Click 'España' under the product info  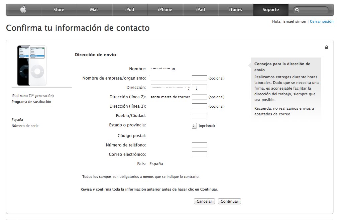(x=17, y=120)
